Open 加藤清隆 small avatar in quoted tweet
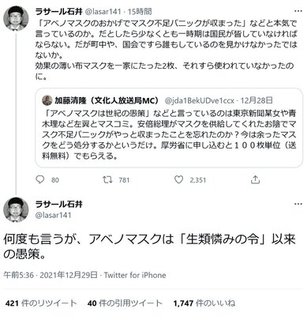The image size is (307, 316). [x=47, y=100]
